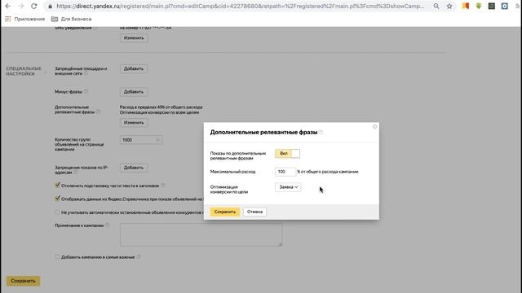
Task: Reload the page with refresh icon
Action: click(34, 6)
